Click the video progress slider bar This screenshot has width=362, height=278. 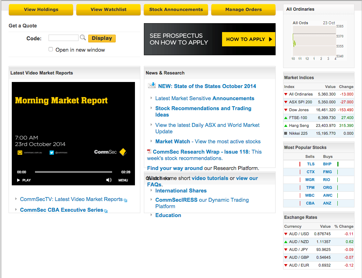(x=73, y=172)
